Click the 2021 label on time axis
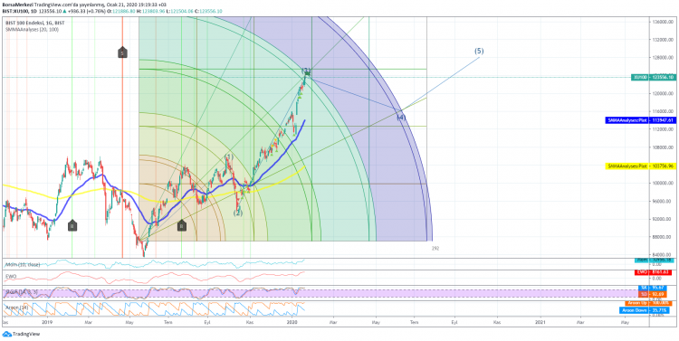Image resolution: width=679 pixels, height=341 pixels. [540, 322]
